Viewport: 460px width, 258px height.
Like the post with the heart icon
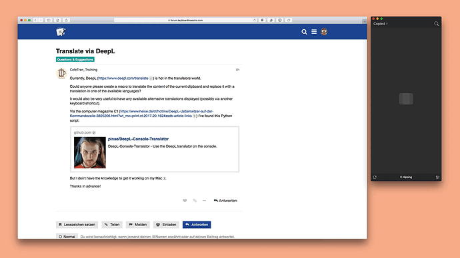pyautogui.click(x=185, y=201)
